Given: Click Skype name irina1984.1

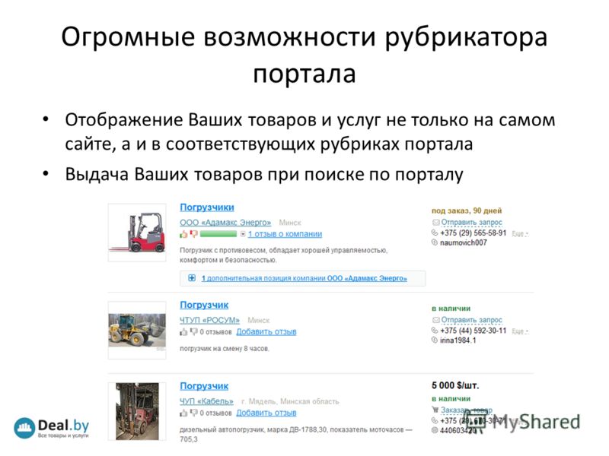Looking at the screenshot, I should pyautogui.click(x=458, y=340).
